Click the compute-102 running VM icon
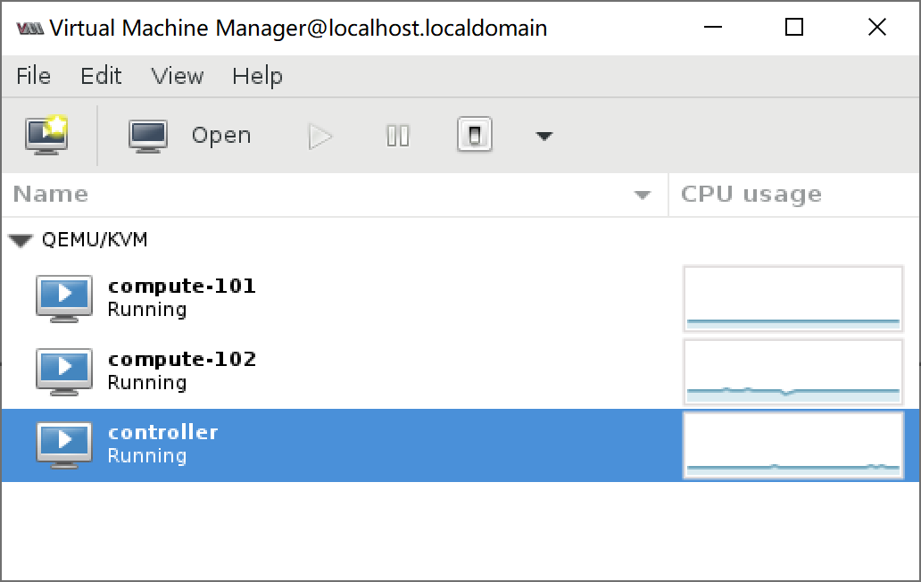The height and width of the screenshot is (582, 921). pos(64,371)
